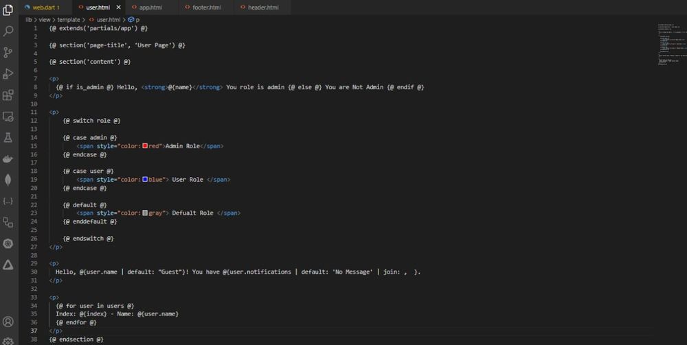Click the 'case user' directive
Screen dimensions: 687x345
(x=88, y=171)
